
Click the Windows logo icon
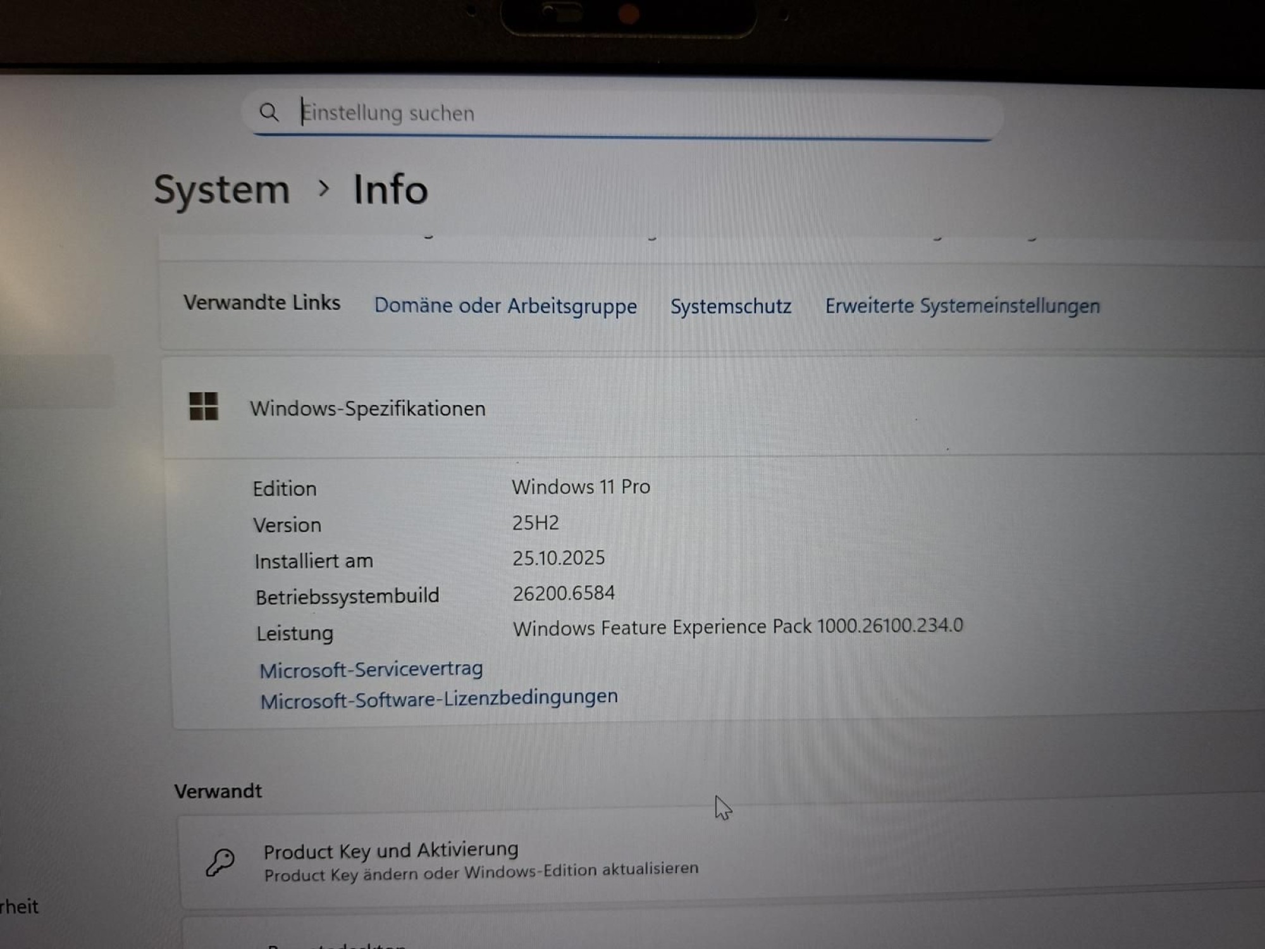point(204,406)
